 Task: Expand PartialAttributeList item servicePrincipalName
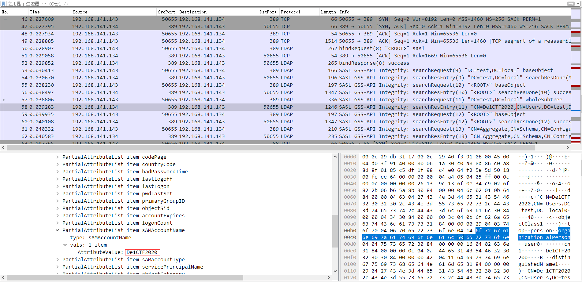click(x=58, y=267)
